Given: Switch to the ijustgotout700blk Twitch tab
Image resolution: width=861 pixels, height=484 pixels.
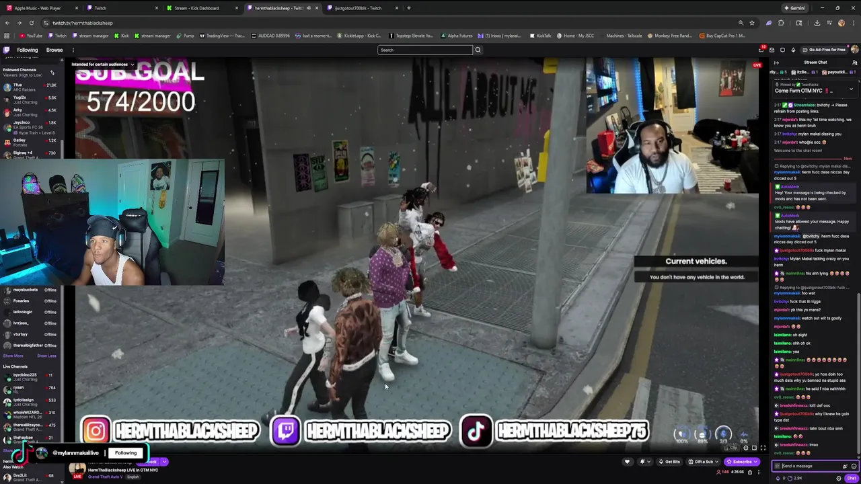Looking at the screenshot, I should (x=357, y=8).
